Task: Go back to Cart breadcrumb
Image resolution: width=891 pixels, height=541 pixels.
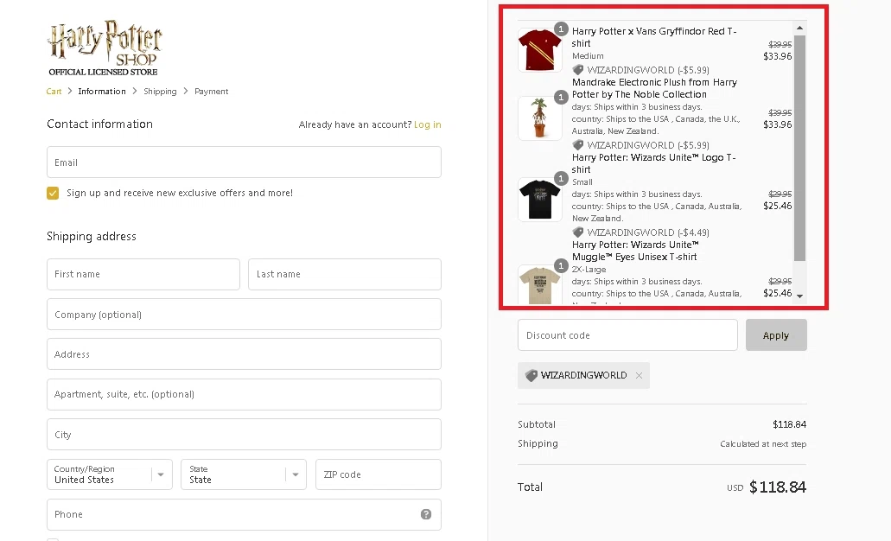Action: (x=54, y=92)
